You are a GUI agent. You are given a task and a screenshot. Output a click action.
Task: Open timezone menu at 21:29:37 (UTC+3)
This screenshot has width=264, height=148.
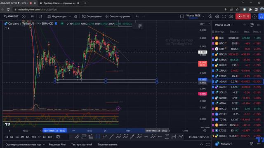[x=198, y=137]
